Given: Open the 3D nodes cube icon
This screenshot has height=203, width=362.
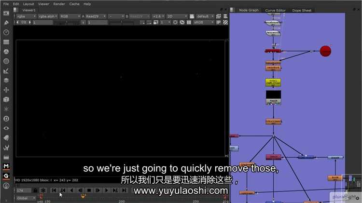Looking at the screenshot, I should [6, 99].
